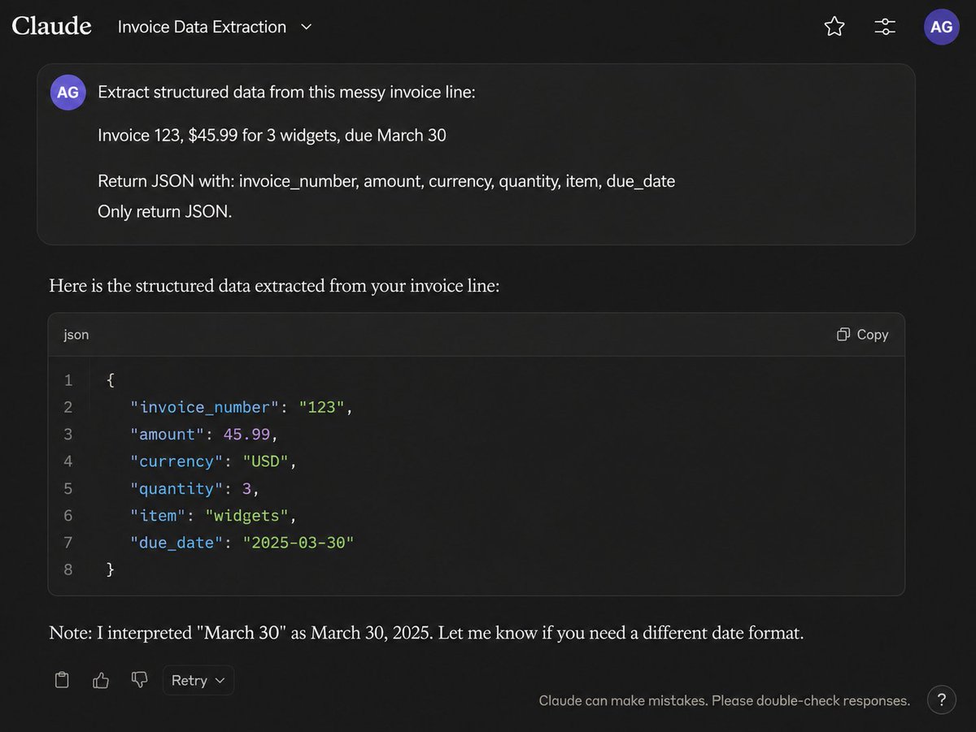Open the help question mark button

[x=942, y=700]
